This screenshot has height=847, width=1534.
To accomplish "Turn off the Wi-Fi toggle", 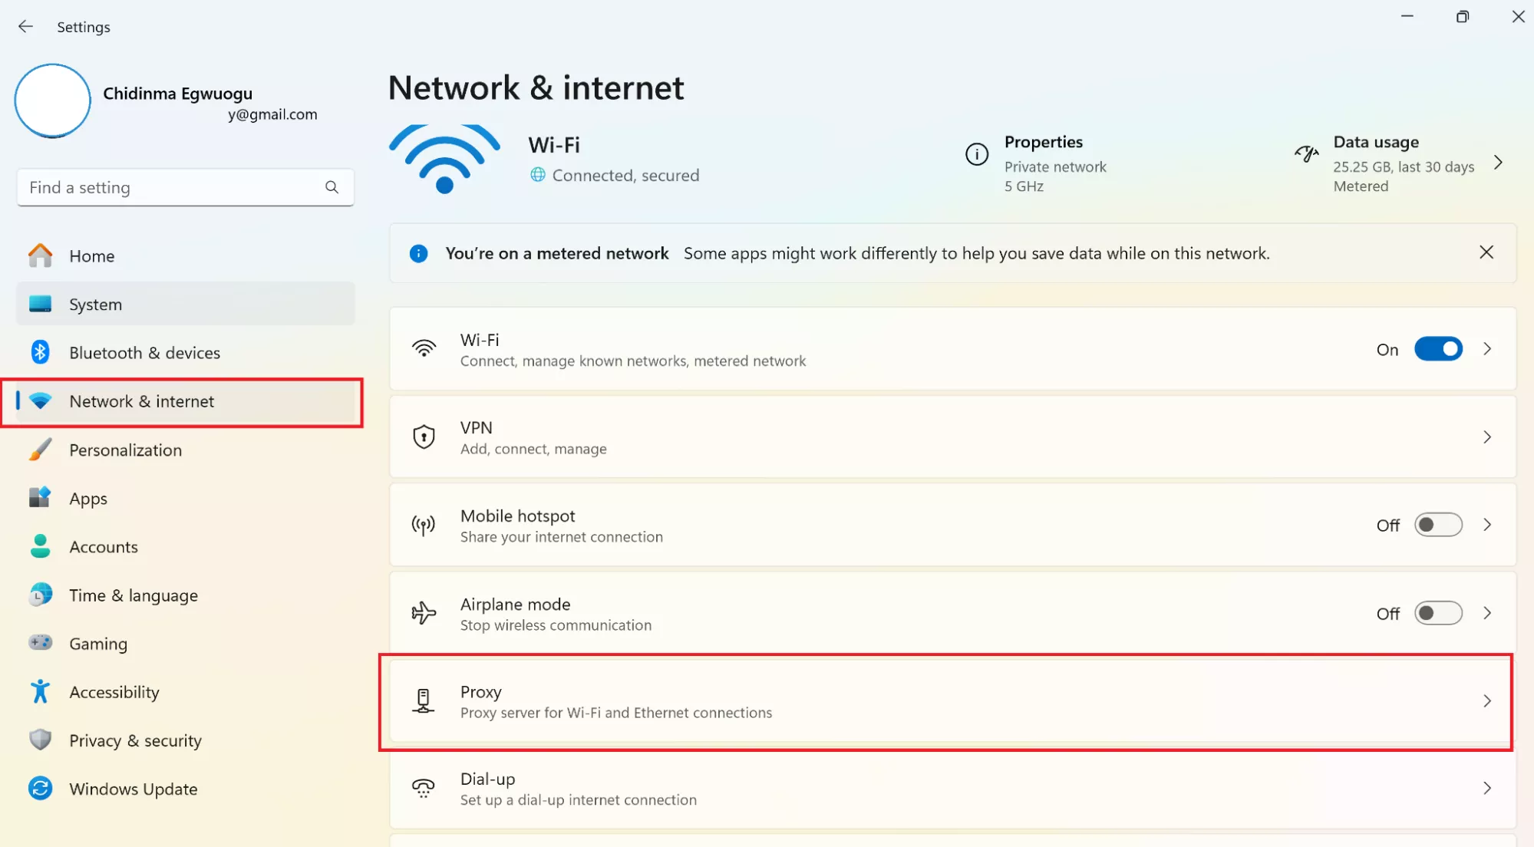I will tap(1438, 349).
